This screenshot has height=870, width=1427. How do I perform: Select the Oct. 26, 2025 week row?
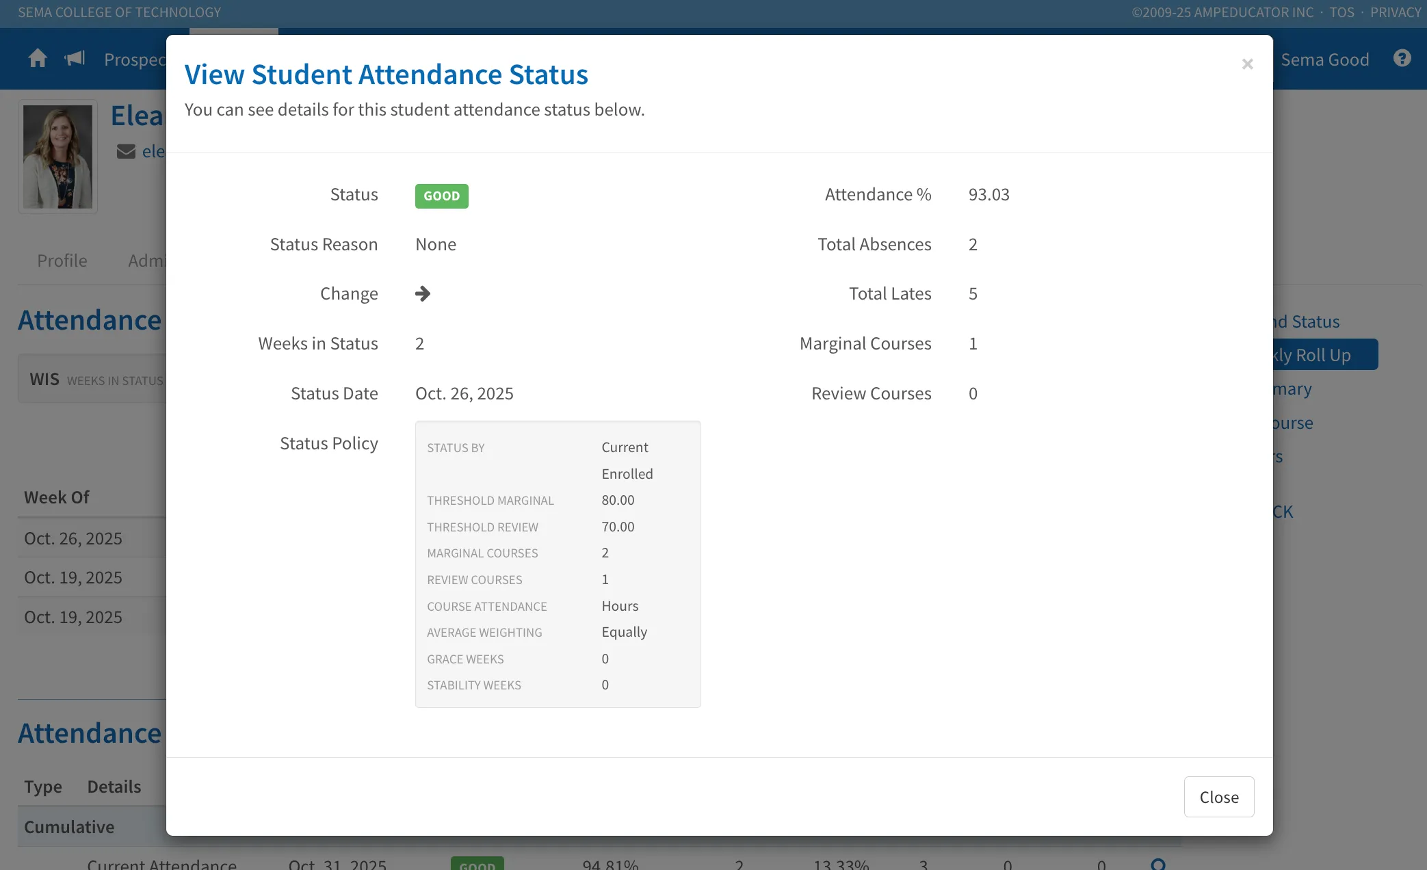(92, 538)
